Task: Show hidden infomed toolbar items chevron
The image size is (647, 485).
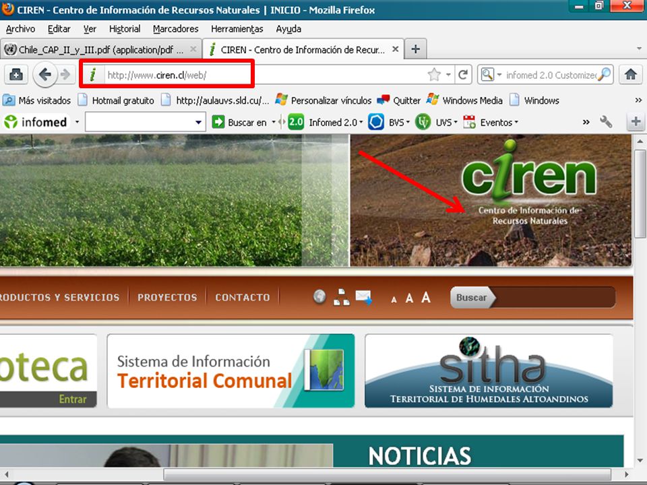Action: (x=586, y=122)
